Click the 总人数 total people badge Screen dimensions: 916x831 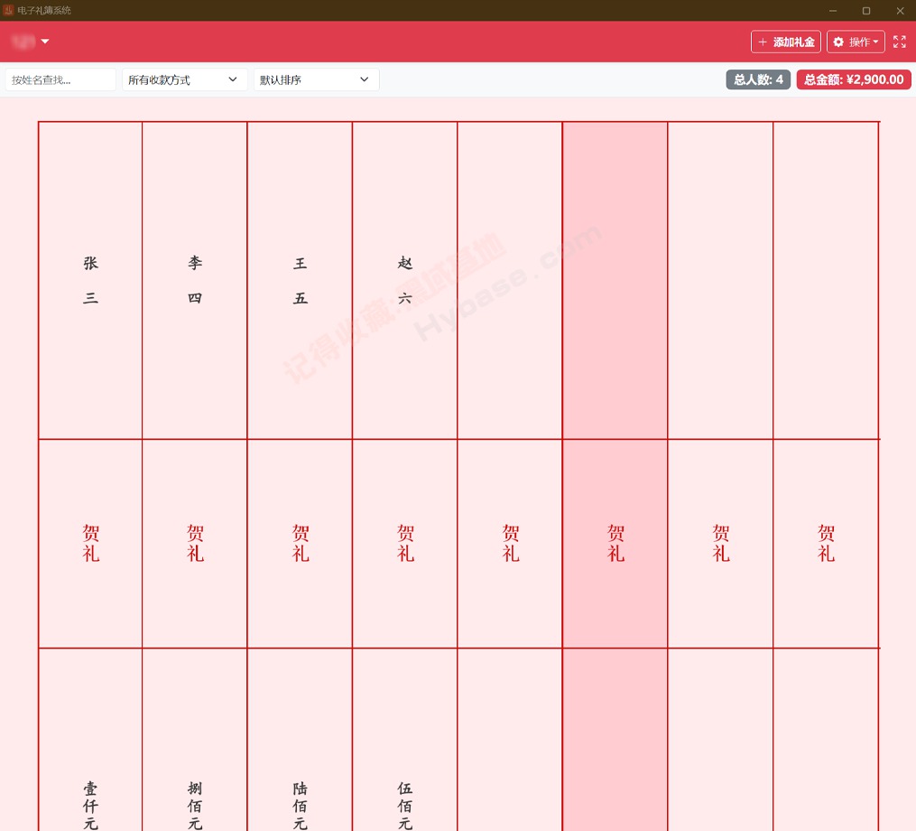click(758, 79)
